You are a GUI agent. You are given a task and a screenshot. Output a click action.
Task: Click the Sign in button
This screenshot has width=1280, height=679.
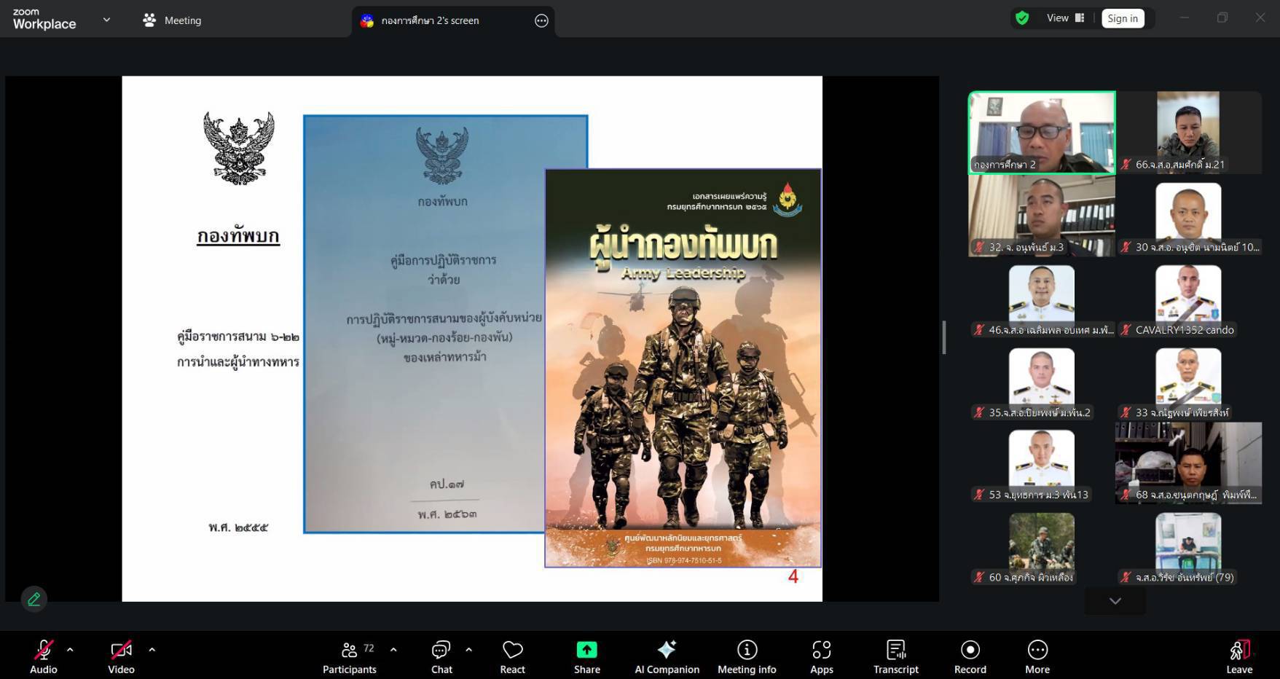tap(1122, 18)
